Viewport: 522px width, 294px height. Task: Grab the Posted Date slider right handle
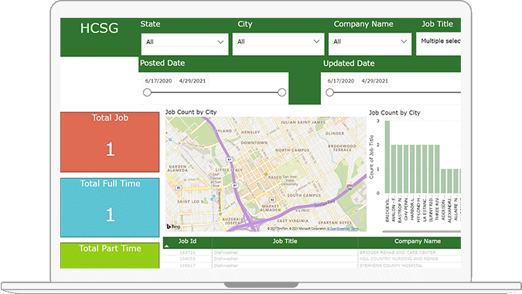tap(281, 93)
